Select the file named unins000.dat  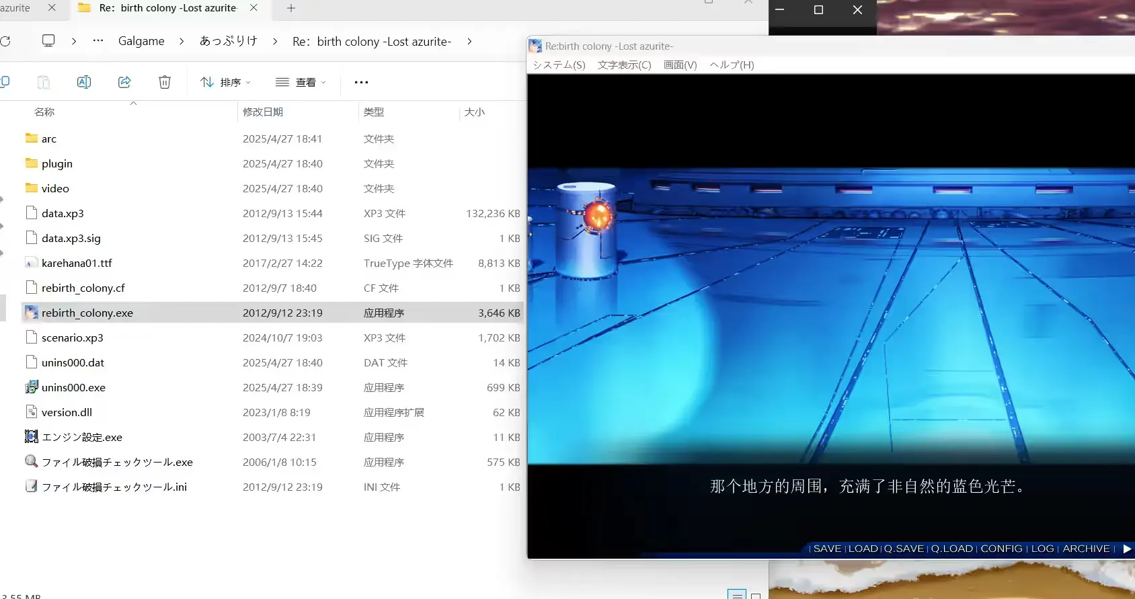73,362
